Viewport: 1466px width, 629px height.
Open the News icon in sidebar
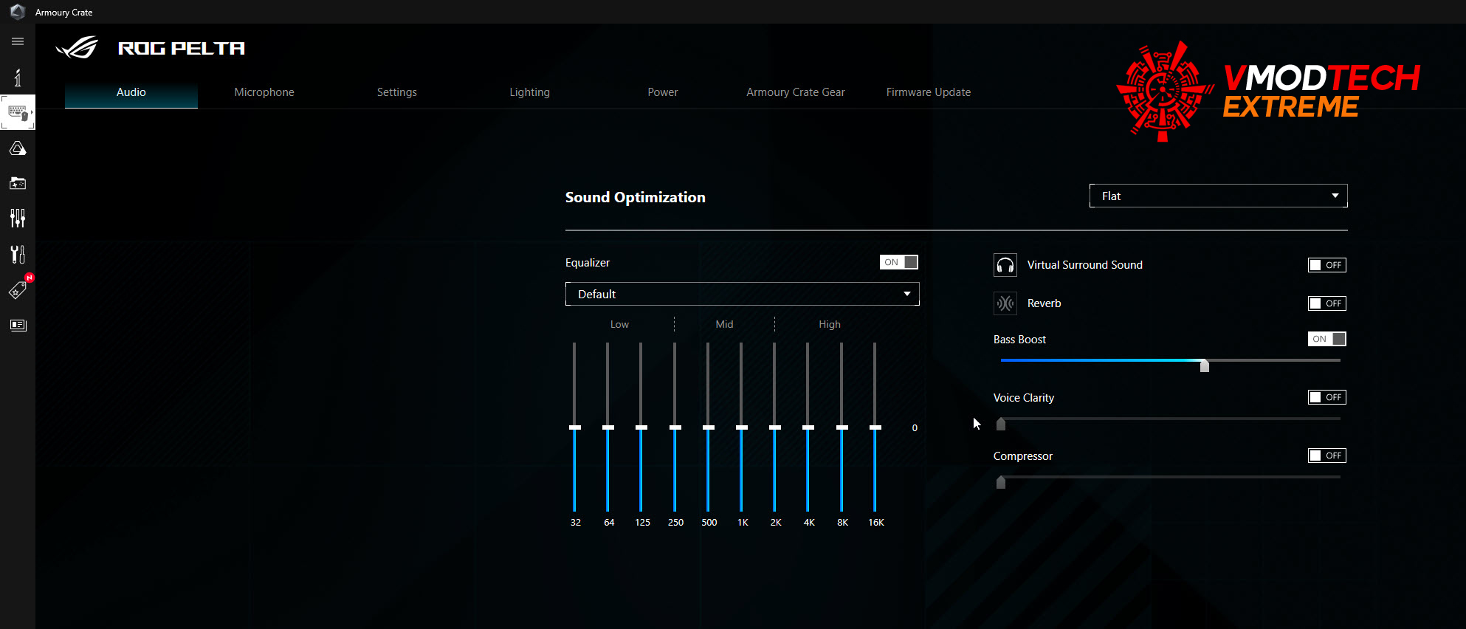pyautogui.click(x=18, y=325)
